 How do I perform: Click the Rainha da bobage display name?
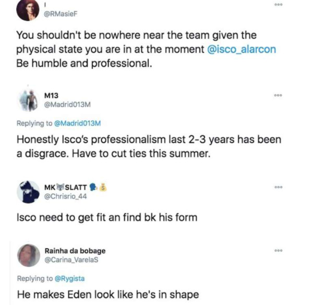tap(75, 251)
